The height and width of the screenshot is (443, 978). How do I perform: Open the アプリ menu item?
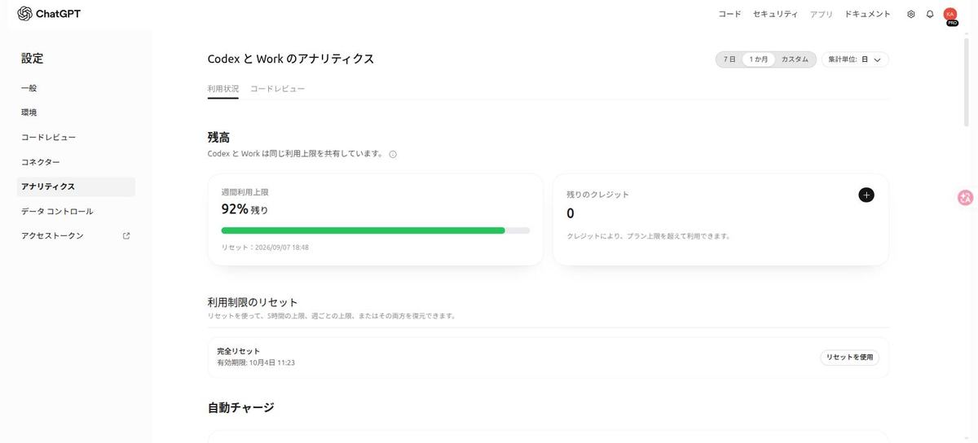pos(822,14)
